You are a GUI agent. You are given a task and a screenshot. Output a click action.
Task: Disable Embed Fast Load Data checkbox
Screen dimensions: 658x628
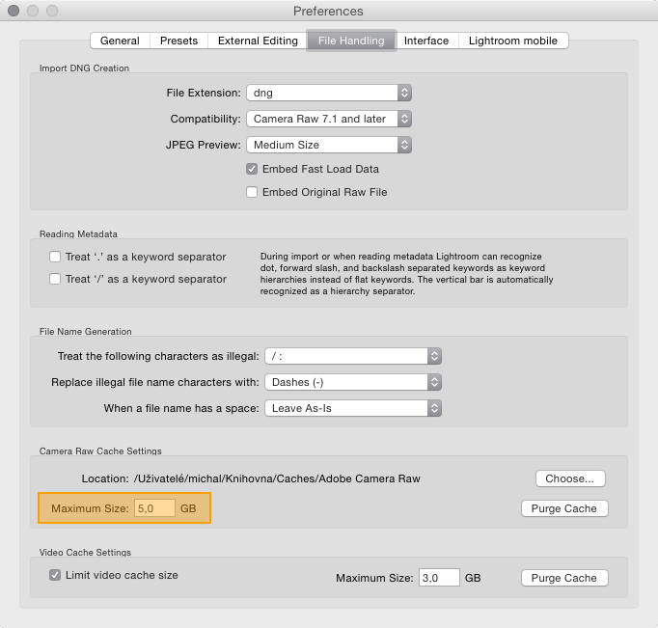click(252, 169)
